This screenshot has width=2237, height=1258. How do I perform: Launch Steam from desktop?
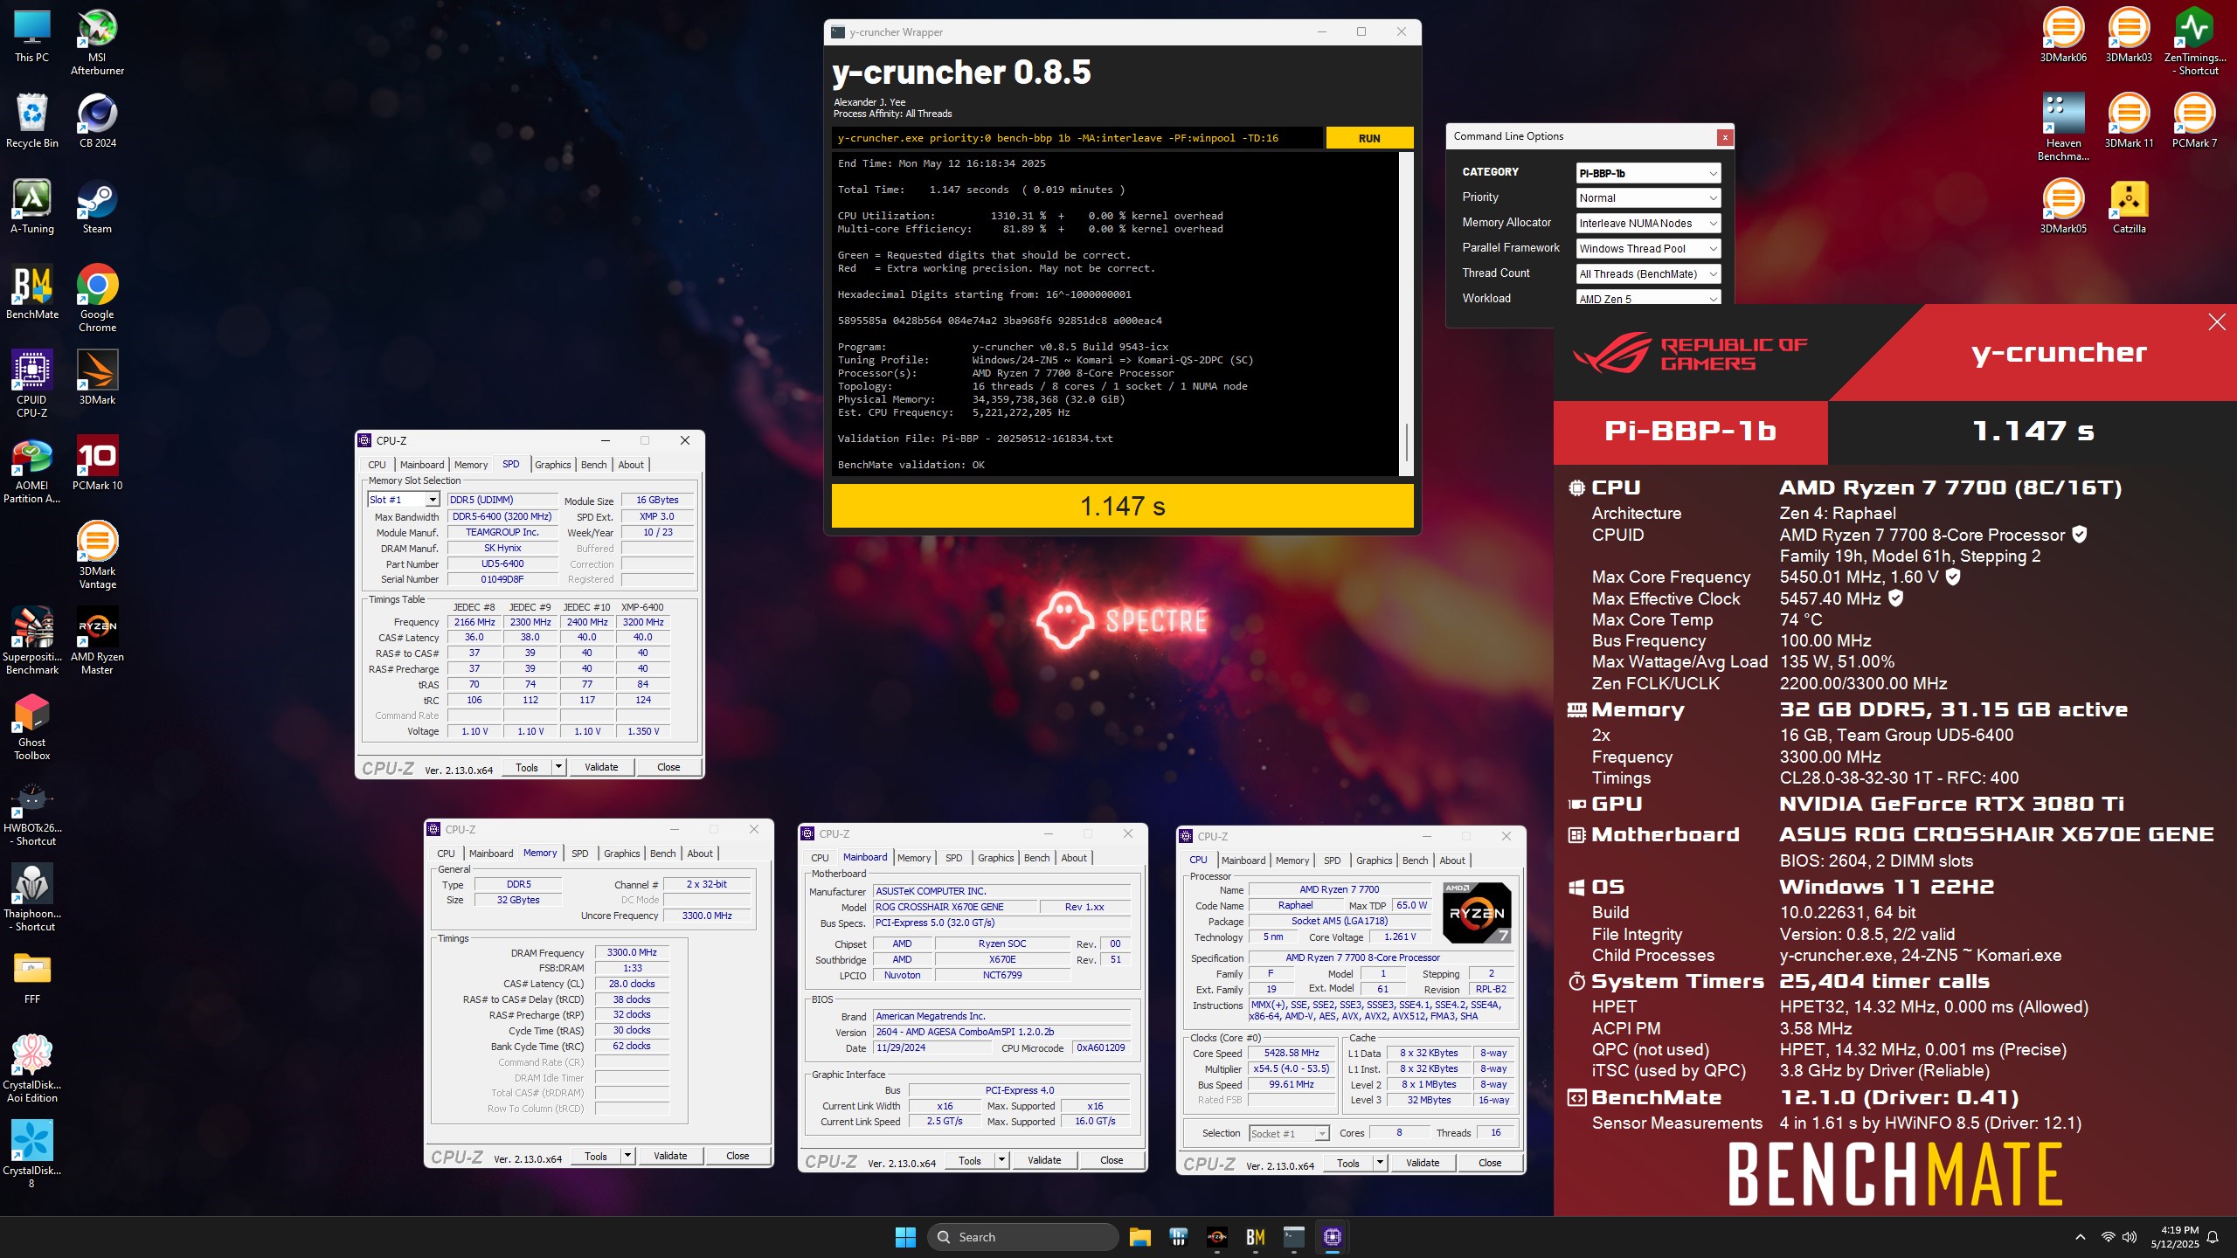(x=97, y=206)
